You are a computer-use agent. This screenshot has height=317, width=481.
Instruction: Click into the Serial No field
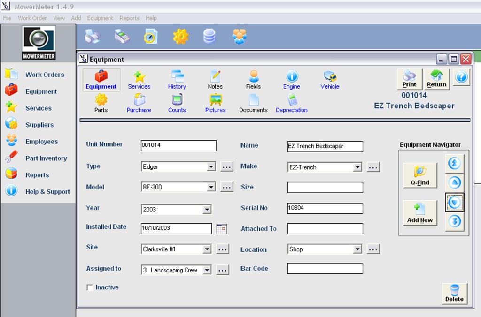(325, 208)
